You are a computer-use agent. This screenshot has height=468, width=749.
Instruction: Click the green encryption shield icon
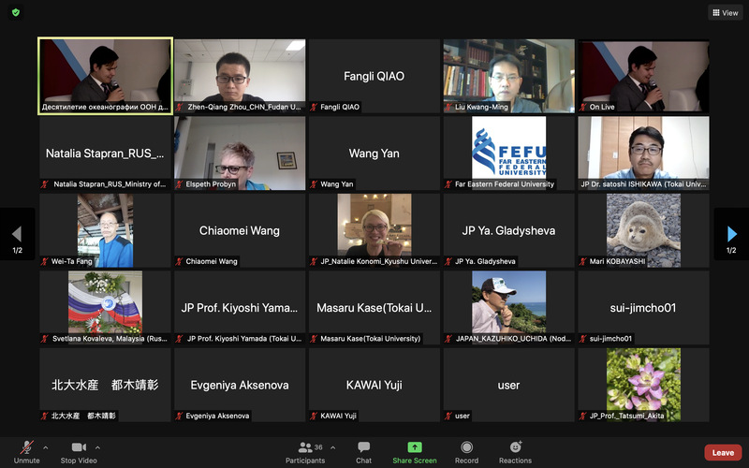coord(16,12)
